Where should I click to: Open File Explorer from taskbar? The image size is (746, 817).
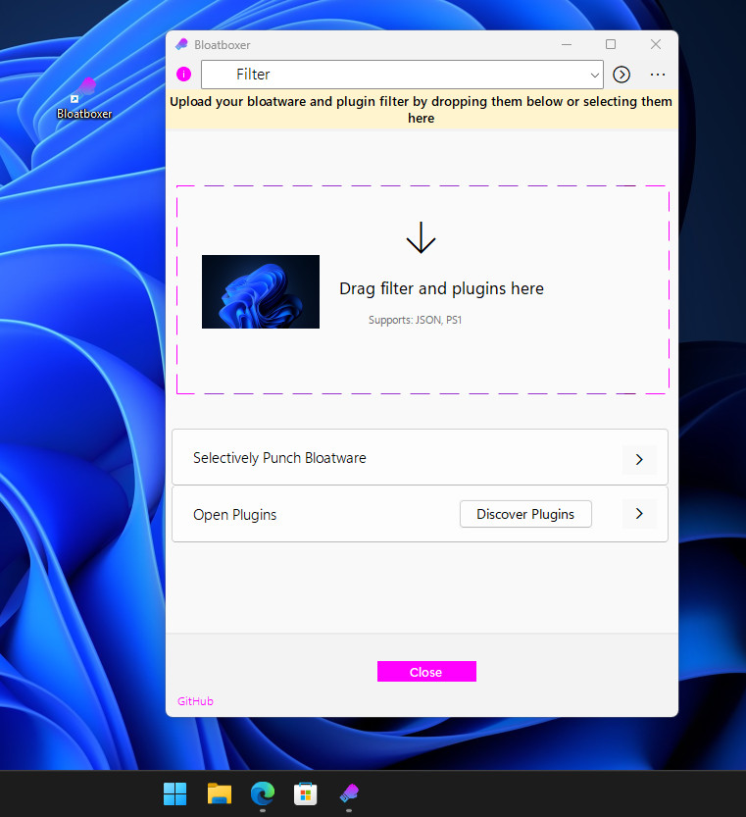point(220,793)
